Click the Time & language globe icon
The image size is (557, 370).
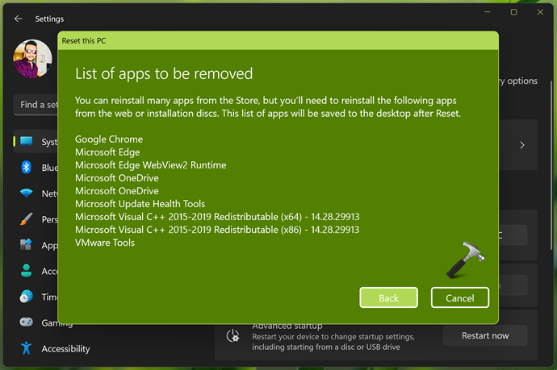point(27,297)
